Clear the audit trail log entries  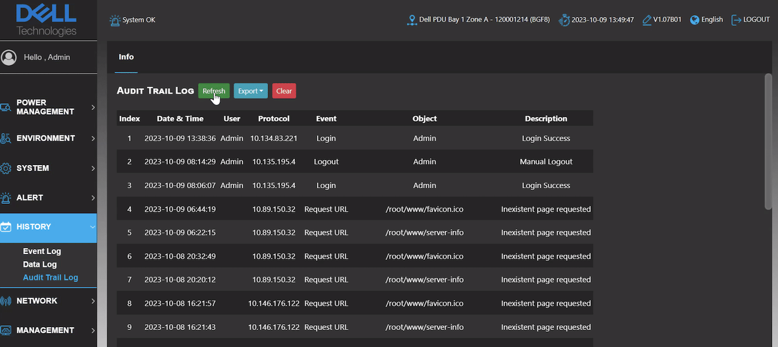(x=284, y=91)
